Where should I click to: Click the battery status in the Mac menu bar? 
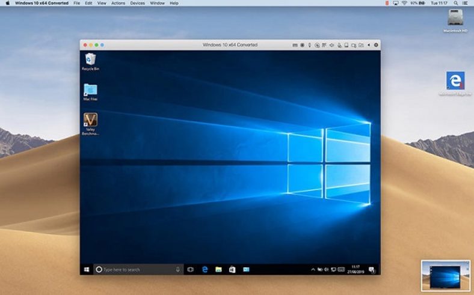[x=417, y=3]
